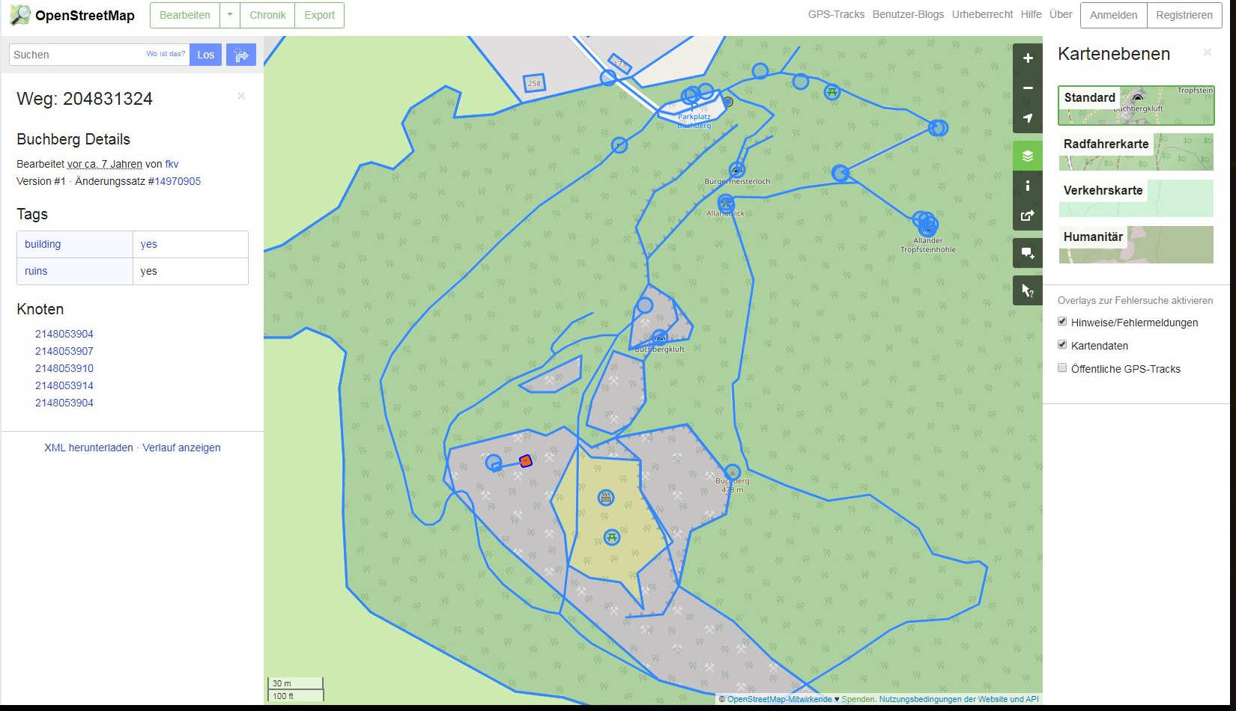
Task: Open the share map icon
Action: (1028, 216)
